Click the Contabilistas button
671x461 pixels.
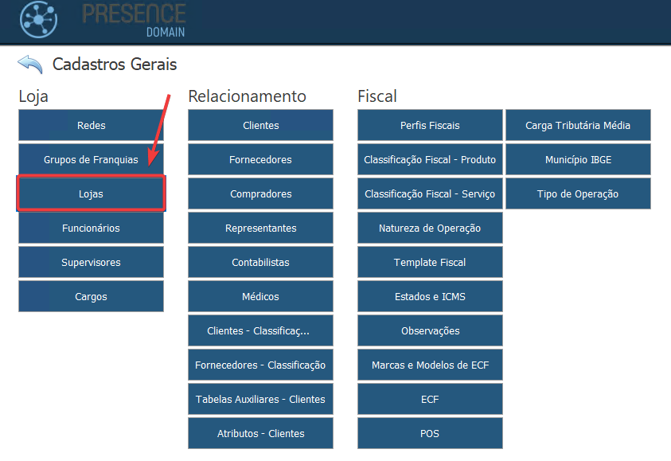260,263
